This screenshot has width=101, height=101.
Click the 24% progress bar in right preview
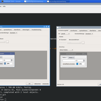(x=81, y=64)
